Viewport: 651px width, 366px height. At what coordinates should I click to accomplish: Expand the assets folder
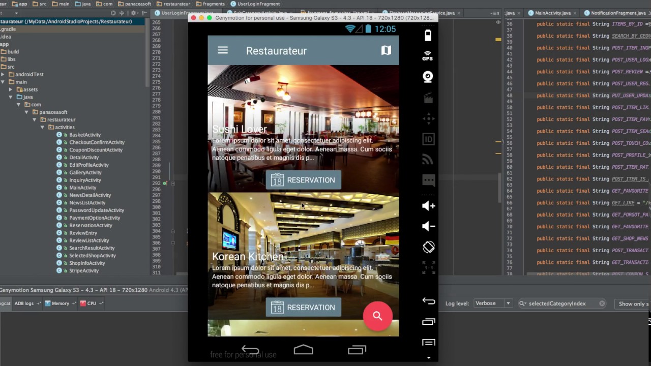(11, 89)
